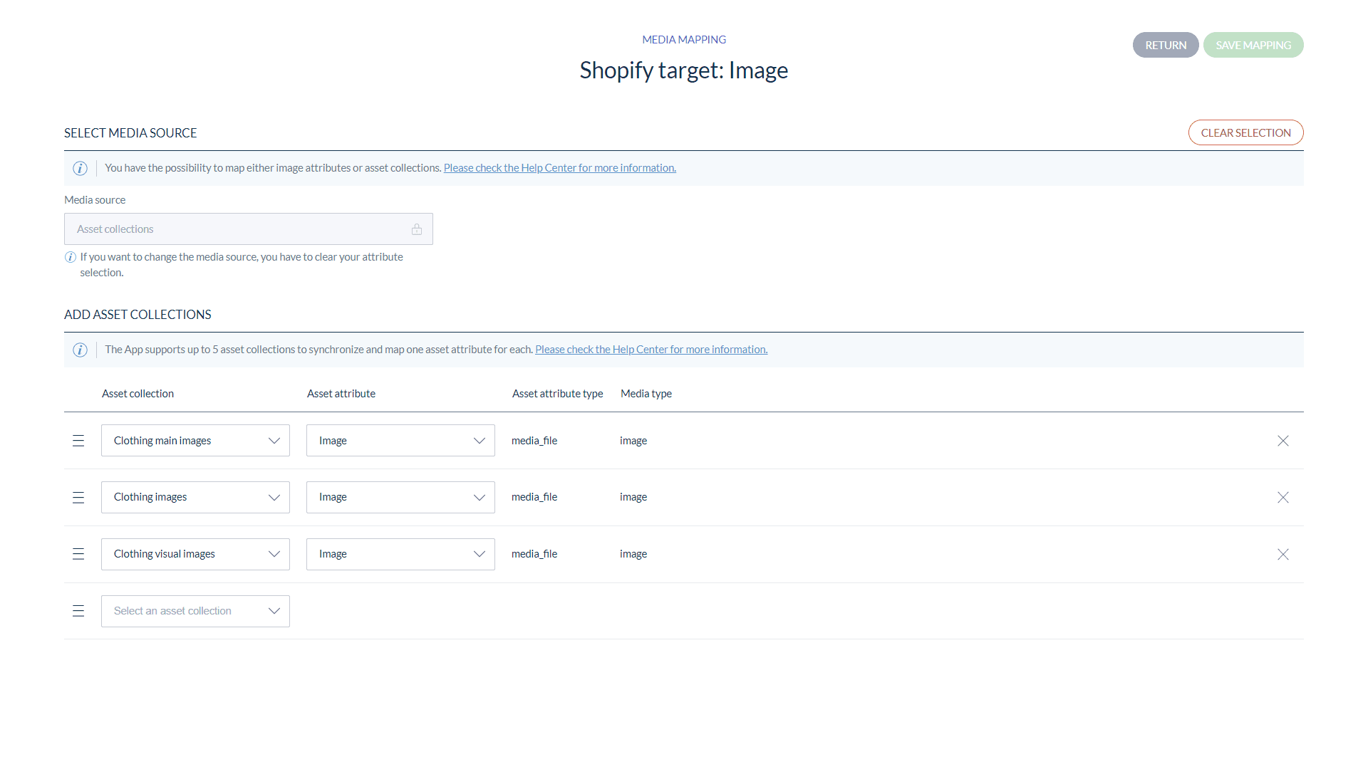The width and height of the screenshot is (1368, 769).
Task: Click the Media type column header
Action: coord(646,394)
